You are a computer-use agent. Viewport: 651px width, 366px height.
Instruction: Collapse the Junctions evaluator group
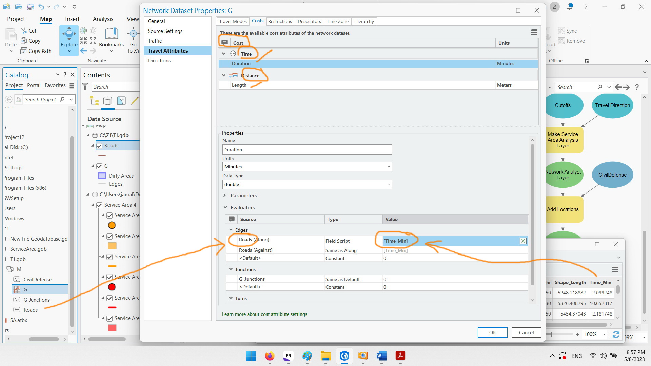tap(231, 269)
